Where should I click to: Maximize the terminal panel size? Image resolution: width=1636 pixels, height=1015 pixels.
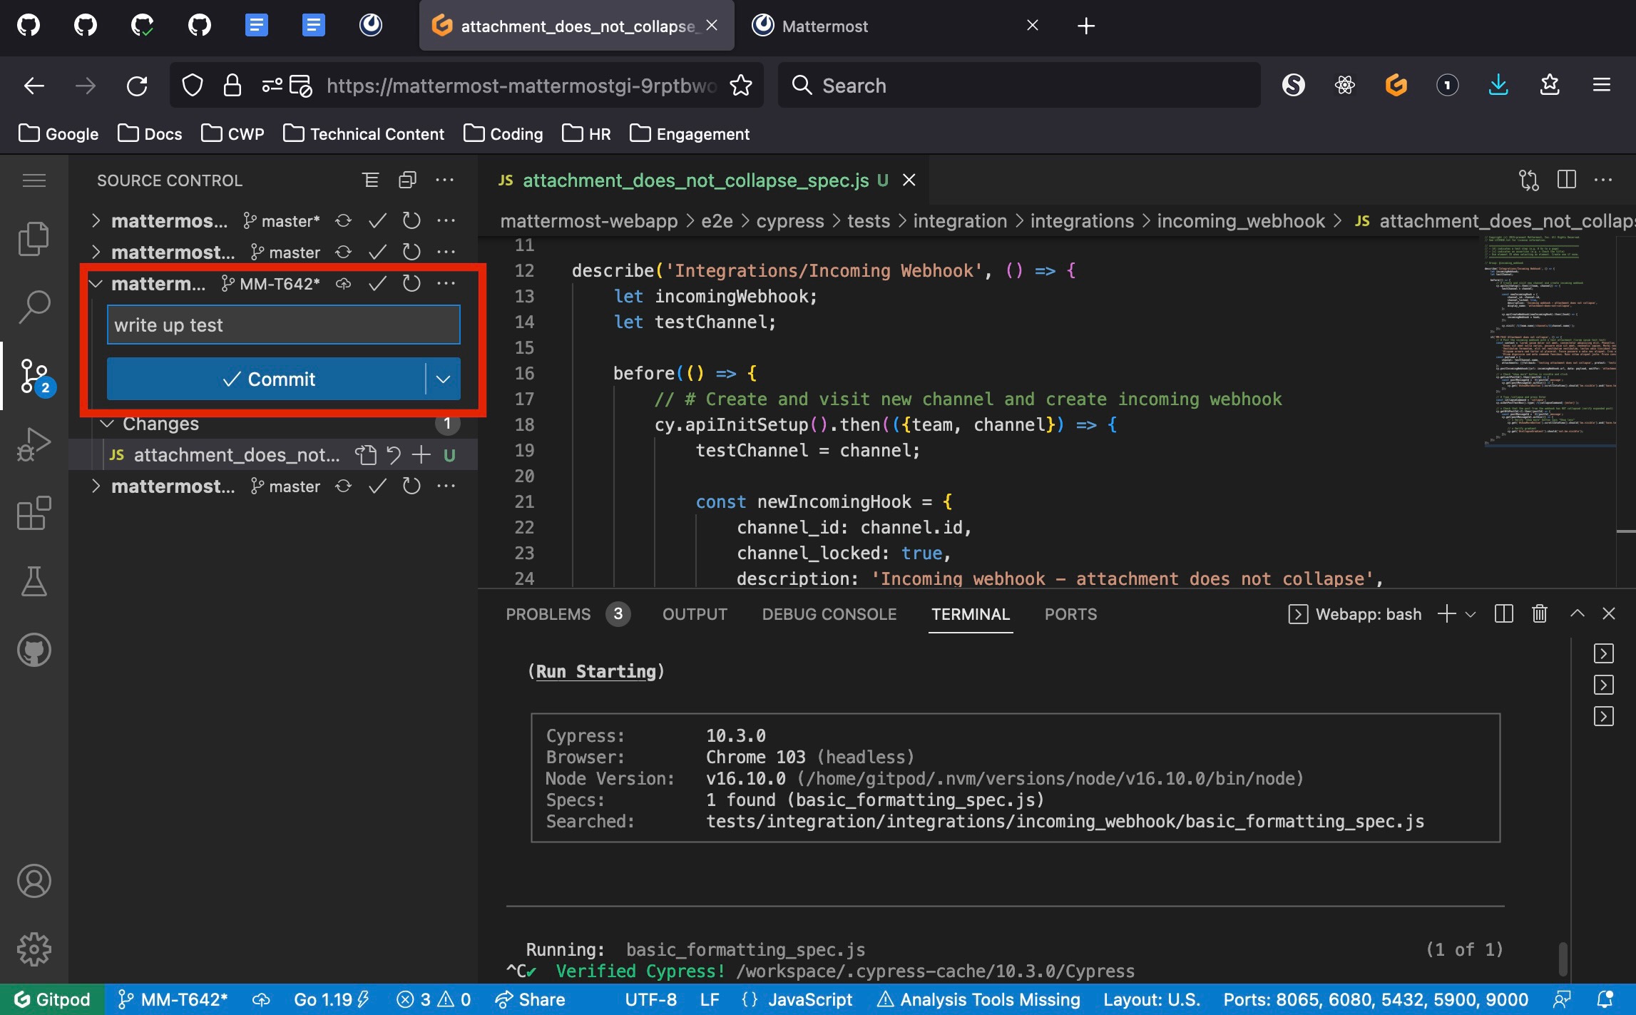[1578, 614]
